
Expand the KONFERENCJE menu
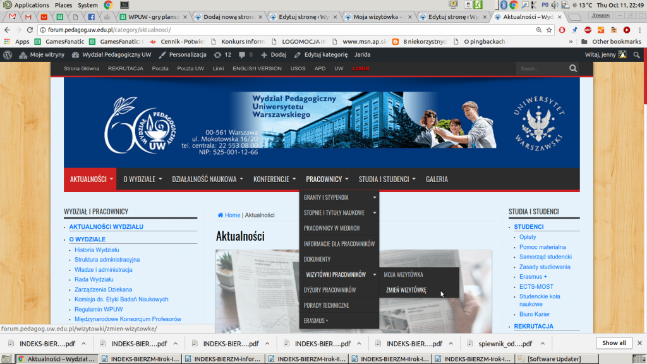click(274, 179)
